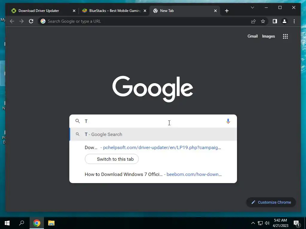Open File Explorer from the taskbar
Viewport: 306px width, 229px height.
point(51,223)
